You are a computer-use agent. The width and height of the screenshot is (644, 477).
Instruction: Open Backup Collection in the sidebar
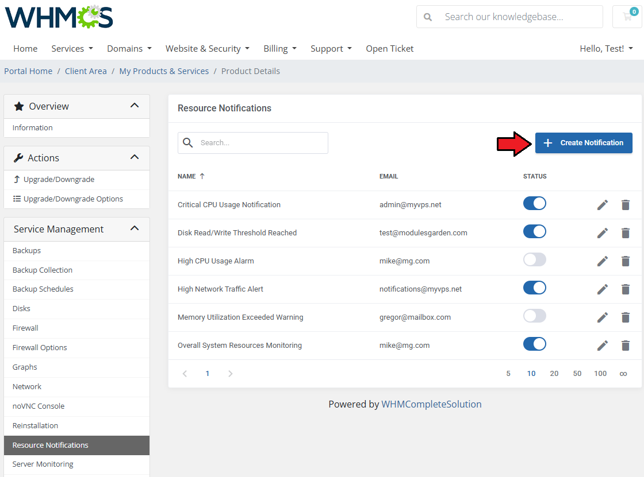(77, 270)
